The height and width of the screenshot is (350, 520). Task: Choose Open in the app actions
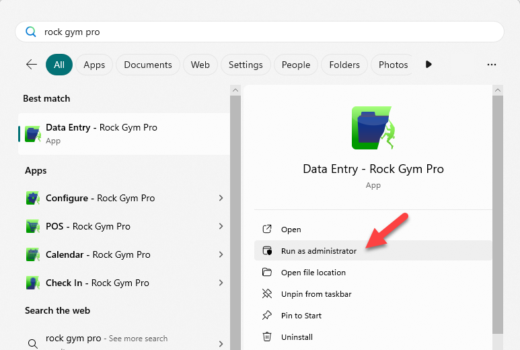coord(373,230)
